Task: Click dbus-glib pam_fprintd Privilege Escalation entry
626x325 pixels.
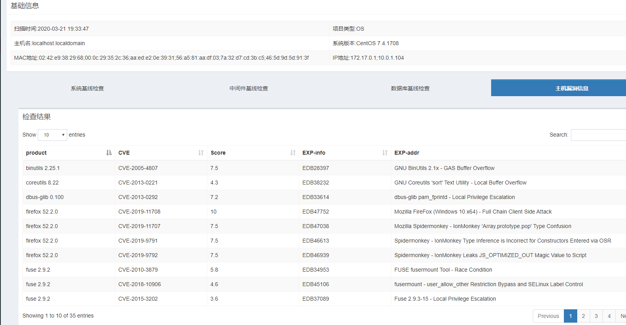Action: tap(455, 197)
